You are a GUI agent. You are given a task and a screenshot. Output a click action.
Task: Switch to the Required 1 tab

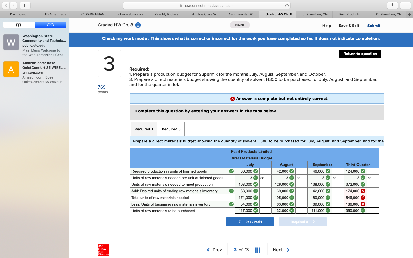click(x=144, y=129)
